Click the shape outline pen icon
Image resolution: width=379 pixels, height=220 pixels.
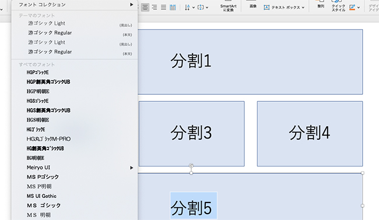[x=352, y=8]
